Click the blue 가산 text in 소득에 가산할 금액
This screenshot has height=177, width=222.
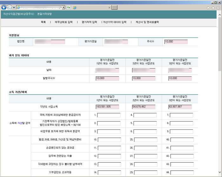[x=20, y=123]
